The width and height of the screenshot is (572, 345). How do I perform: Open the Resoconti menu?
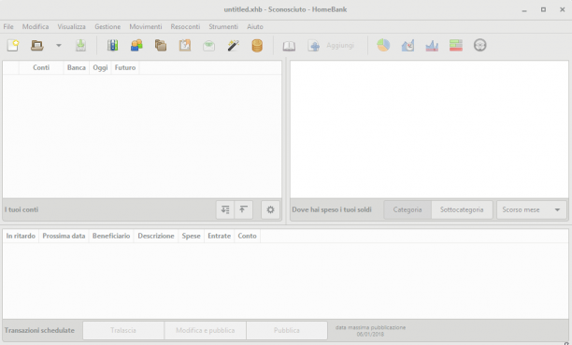(x=185, y=27)
